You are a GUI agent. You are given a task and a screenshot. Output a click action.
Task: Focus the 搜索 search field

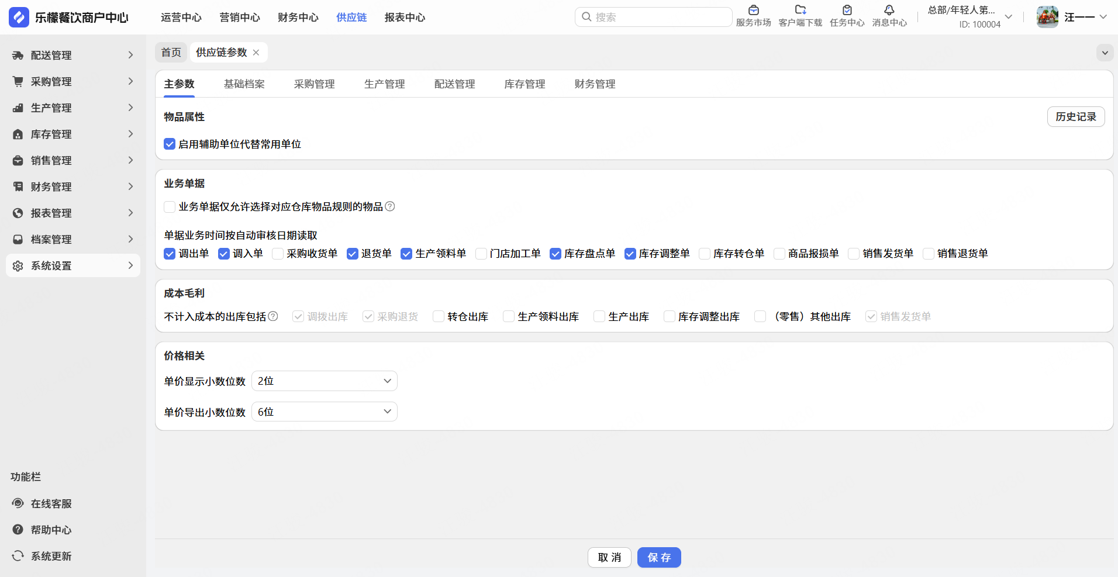658,17
